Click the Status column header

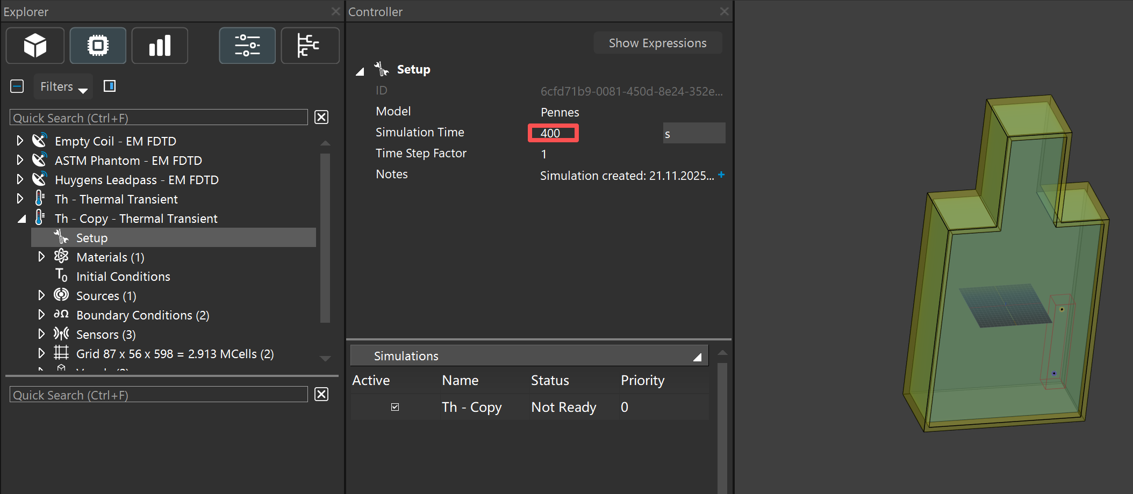point(549,380)
